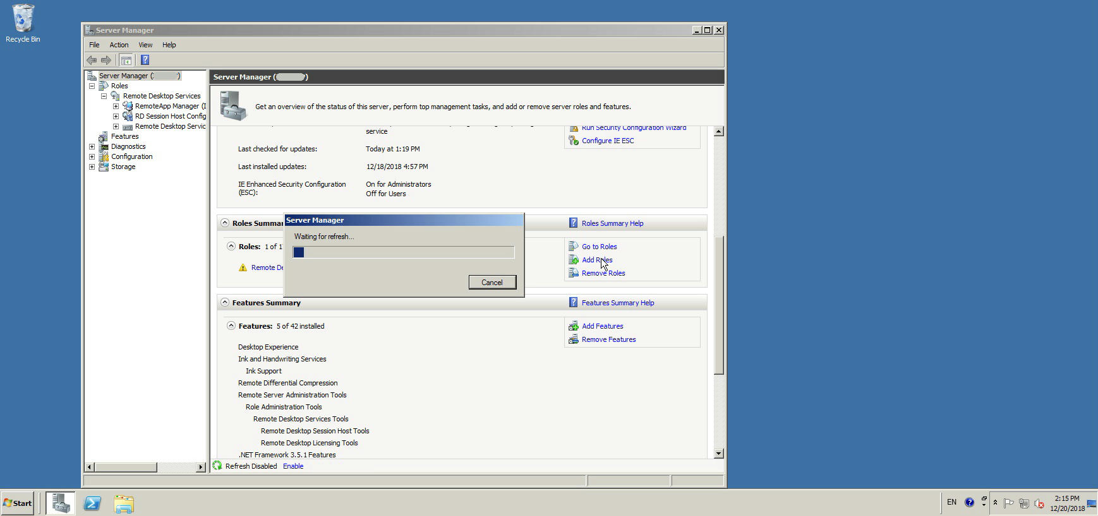Click the content pane scroll down arrow
1098x516 pixels.
718,454
